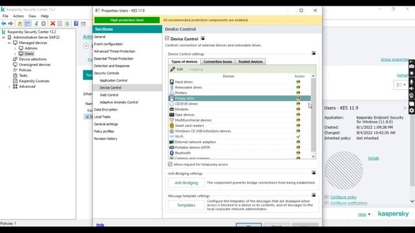
Task: Click access status icon for Printers row
Action: point(298,93)
